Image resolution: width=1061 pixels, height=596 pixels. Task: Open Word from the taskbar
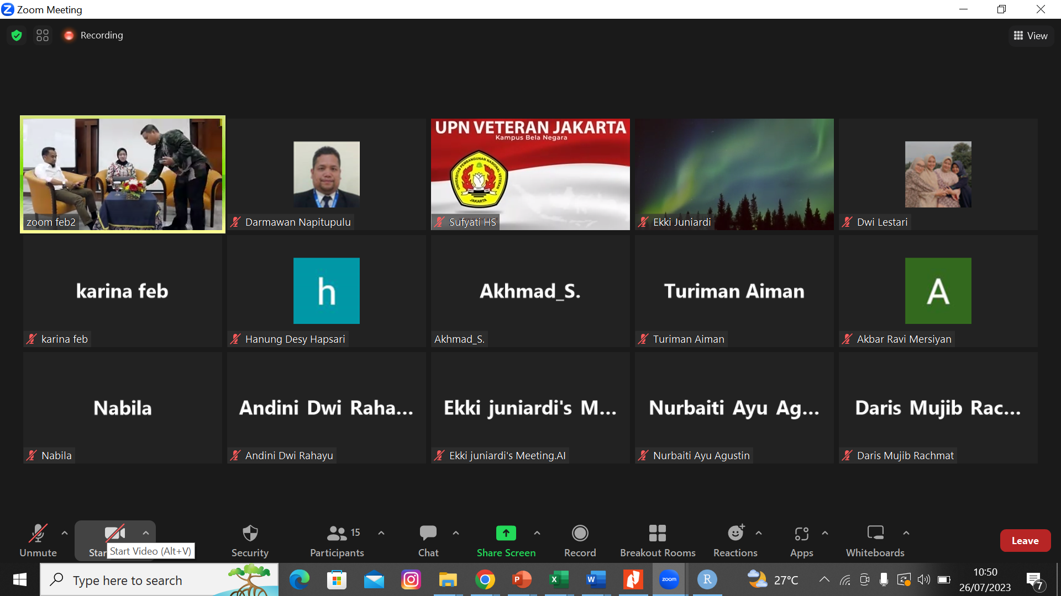tap(596, 579)
